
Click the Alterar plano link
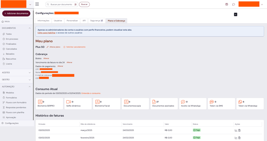54,47
